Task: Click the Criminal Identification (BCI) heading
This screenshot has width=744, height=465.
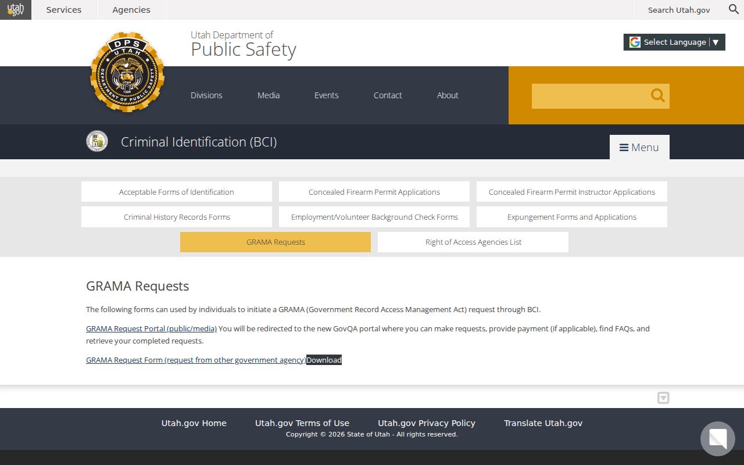Action: coord(199,142)
